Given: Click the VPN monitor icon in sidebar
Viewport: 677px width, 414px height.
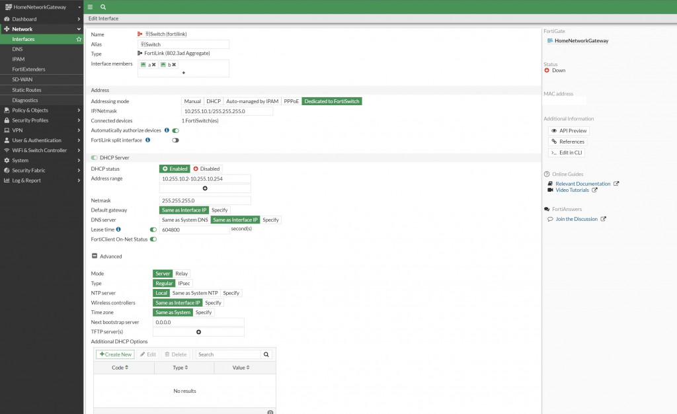Looking at the screenshot, I should point(7,130).
